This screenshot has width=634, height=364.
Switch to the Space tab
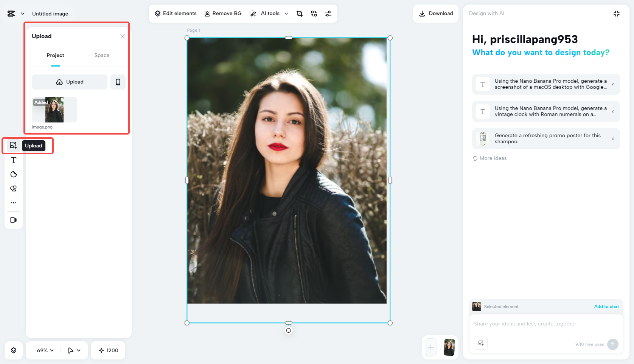(102, 55)
